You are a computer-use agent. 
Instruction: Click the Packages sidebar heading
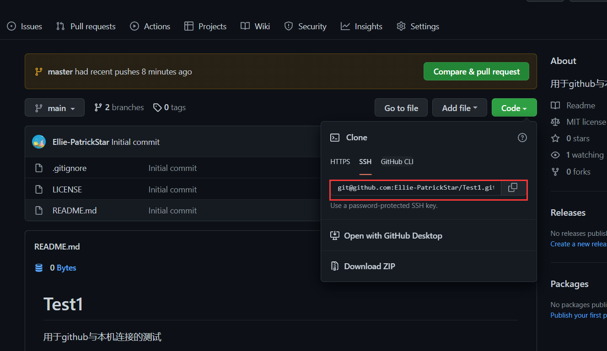569,284
